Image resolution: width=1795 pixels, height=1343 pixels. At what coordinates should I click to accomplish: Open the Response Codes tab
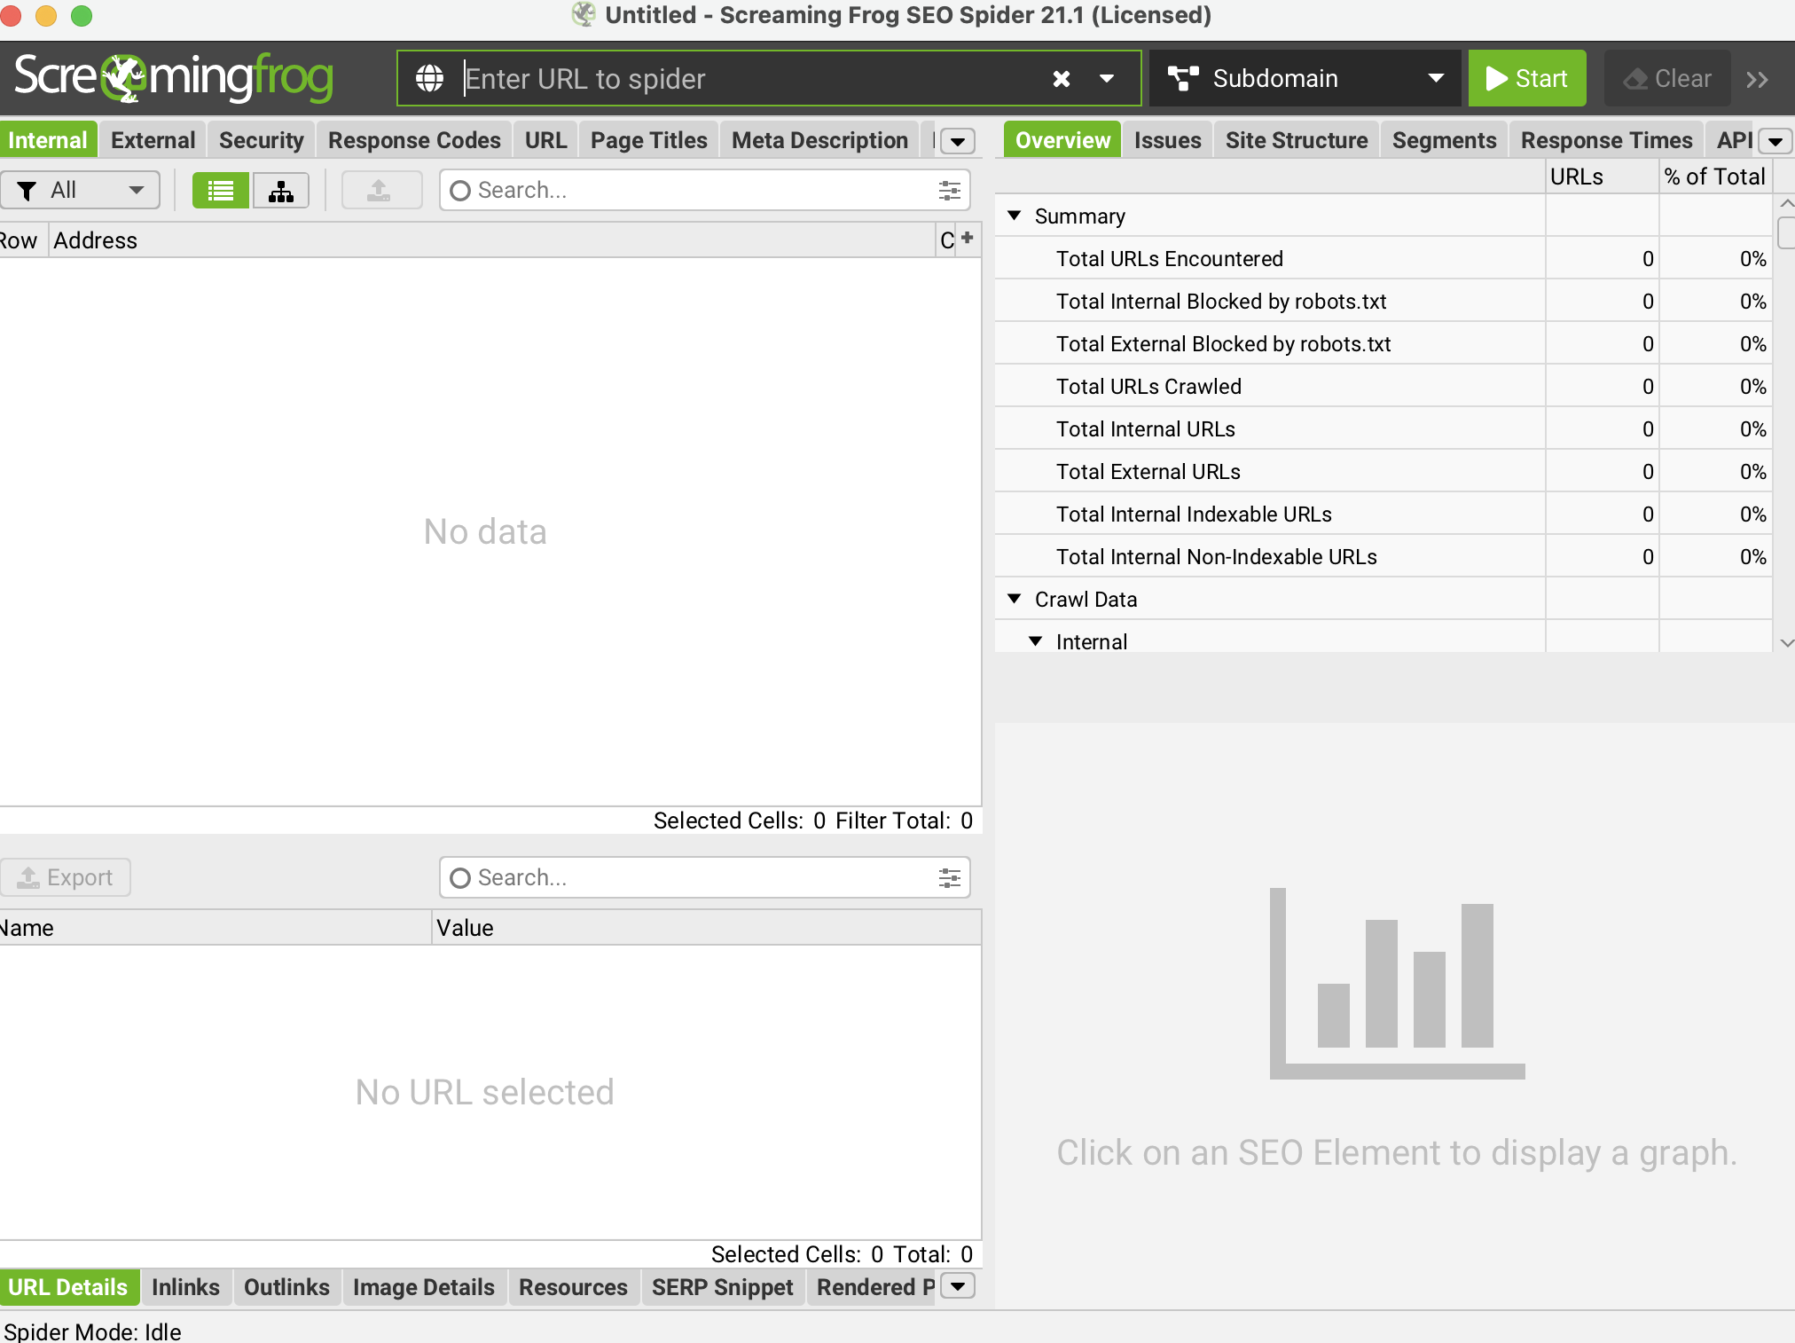414,140
